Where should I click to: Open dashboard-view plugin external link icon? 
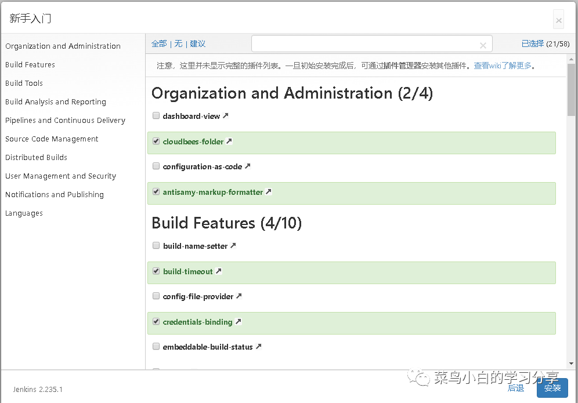coord(226,116)
